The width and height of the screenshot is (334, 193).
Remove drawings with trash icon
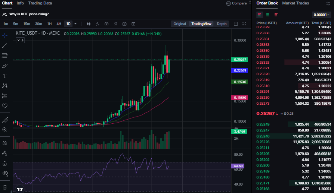click(5, 187)
